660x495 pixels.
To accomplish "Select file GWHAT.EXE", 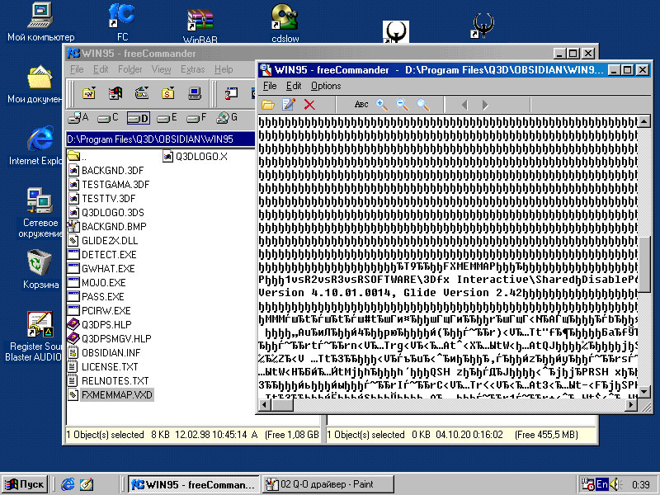I will (101, 269).
